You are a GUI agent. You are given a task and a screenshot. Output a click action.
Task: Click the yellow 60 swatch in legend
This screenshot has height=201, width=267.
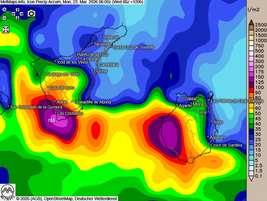coord(251,105)
